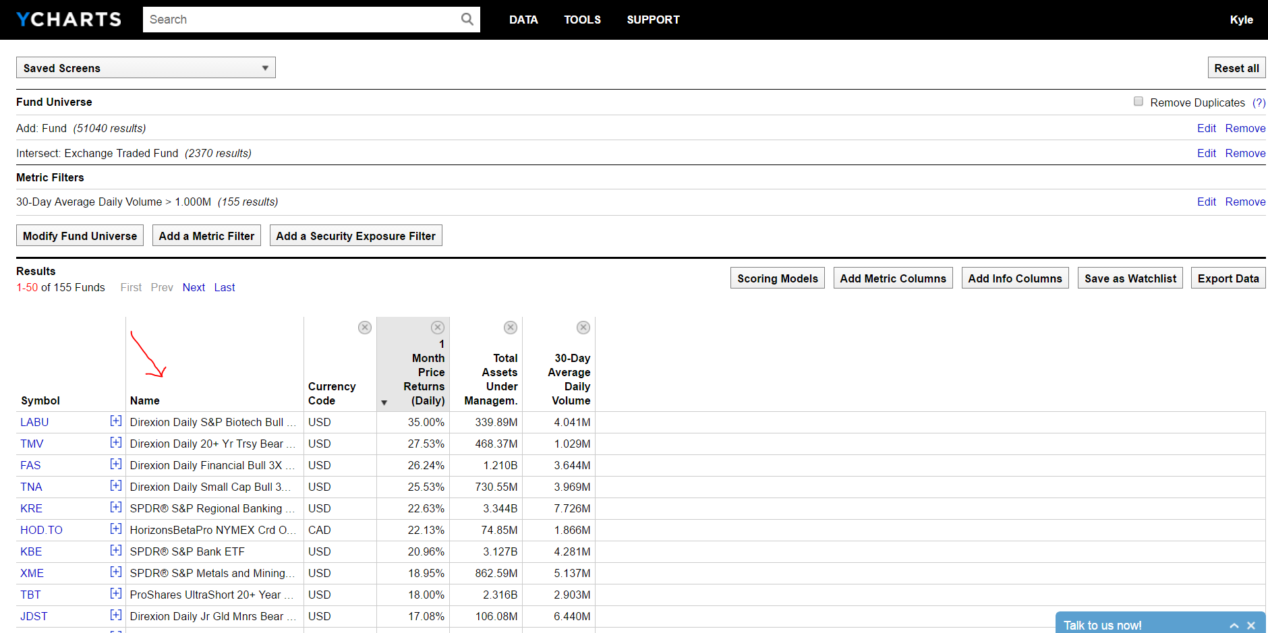Open the KRE symbol link
Screen dimensions: 1268x633
coord(31,508)
